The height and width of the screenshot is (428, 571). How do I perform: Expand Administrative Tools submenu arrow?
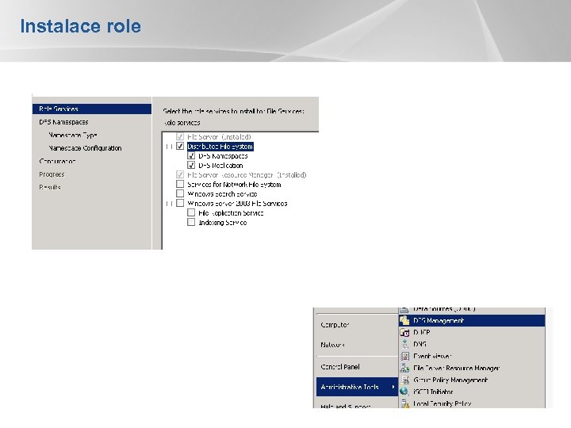pyautogui.click(x=393, y=387)
